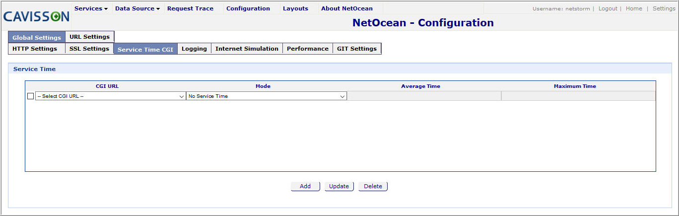Open the Configuration menu item
The height and width of the screenshot is (216, 679).
[248, 8]
